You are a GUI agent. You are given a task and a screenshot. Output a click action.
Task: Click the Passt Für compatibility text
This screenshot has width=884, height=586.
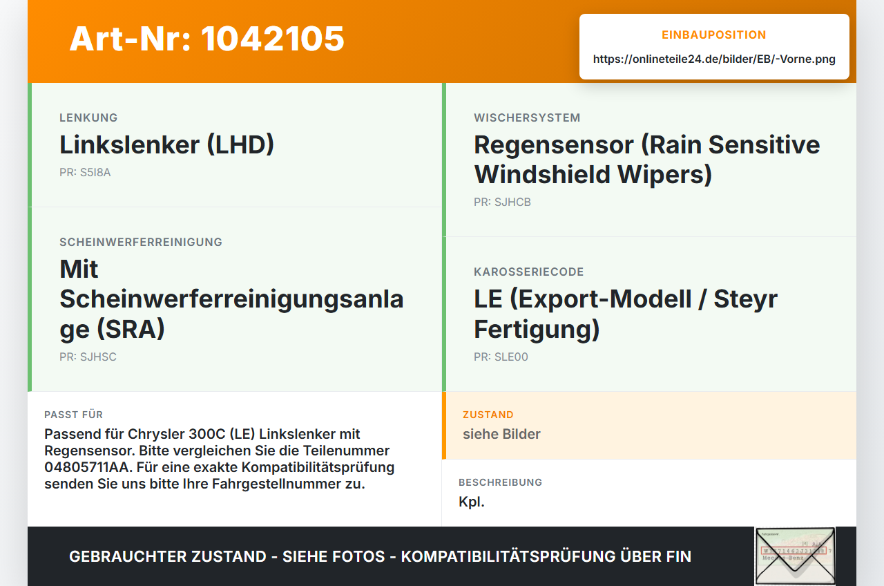pyautogui.click(x=219, y=459)
